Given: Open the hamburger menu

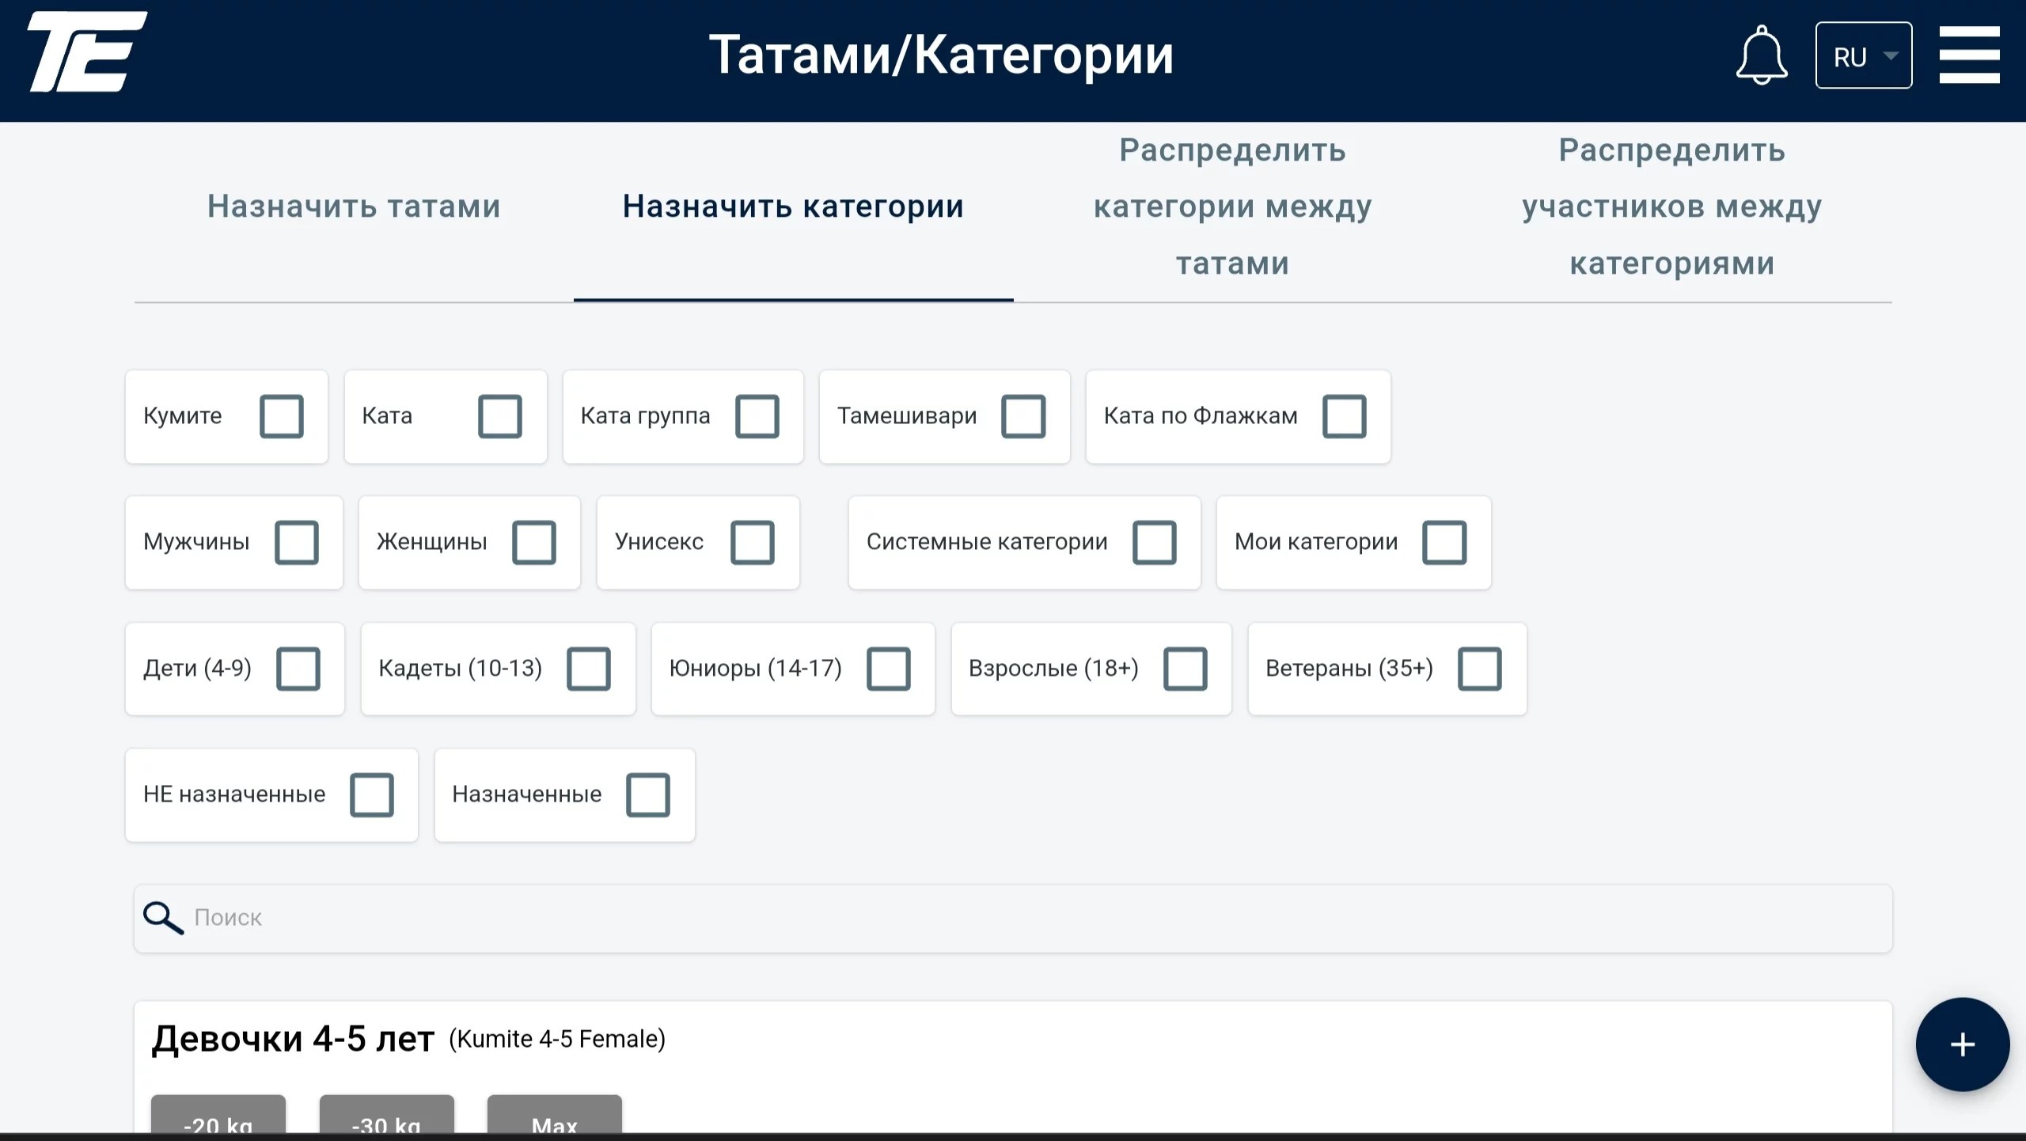Looking at the screenshot, I should (x=1969, y=55).
